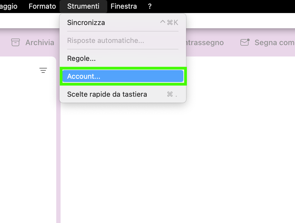295x223 pixels.
Task: Choose the highlighted Account... menu item
Action: (x=123, y=76)
